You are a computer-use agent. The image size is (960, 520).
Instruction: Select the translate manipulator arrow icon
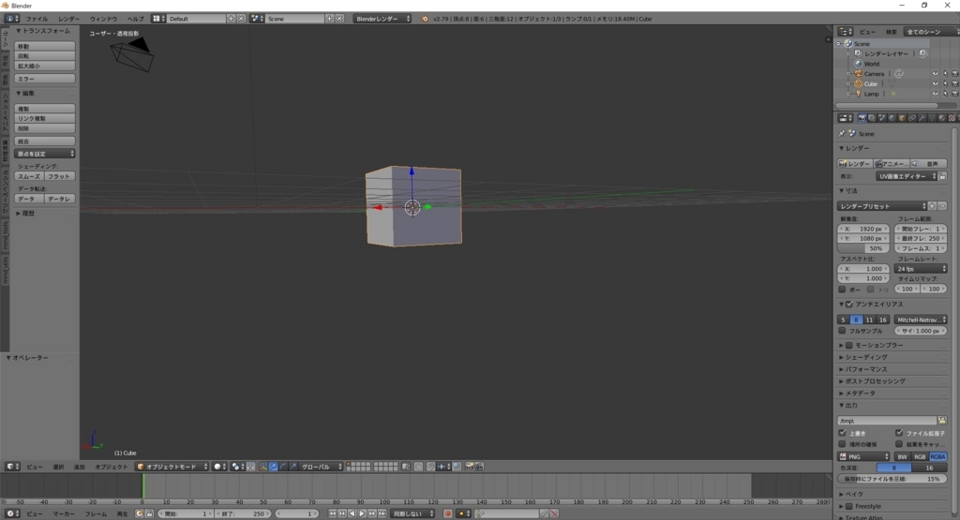pos(273,467)
